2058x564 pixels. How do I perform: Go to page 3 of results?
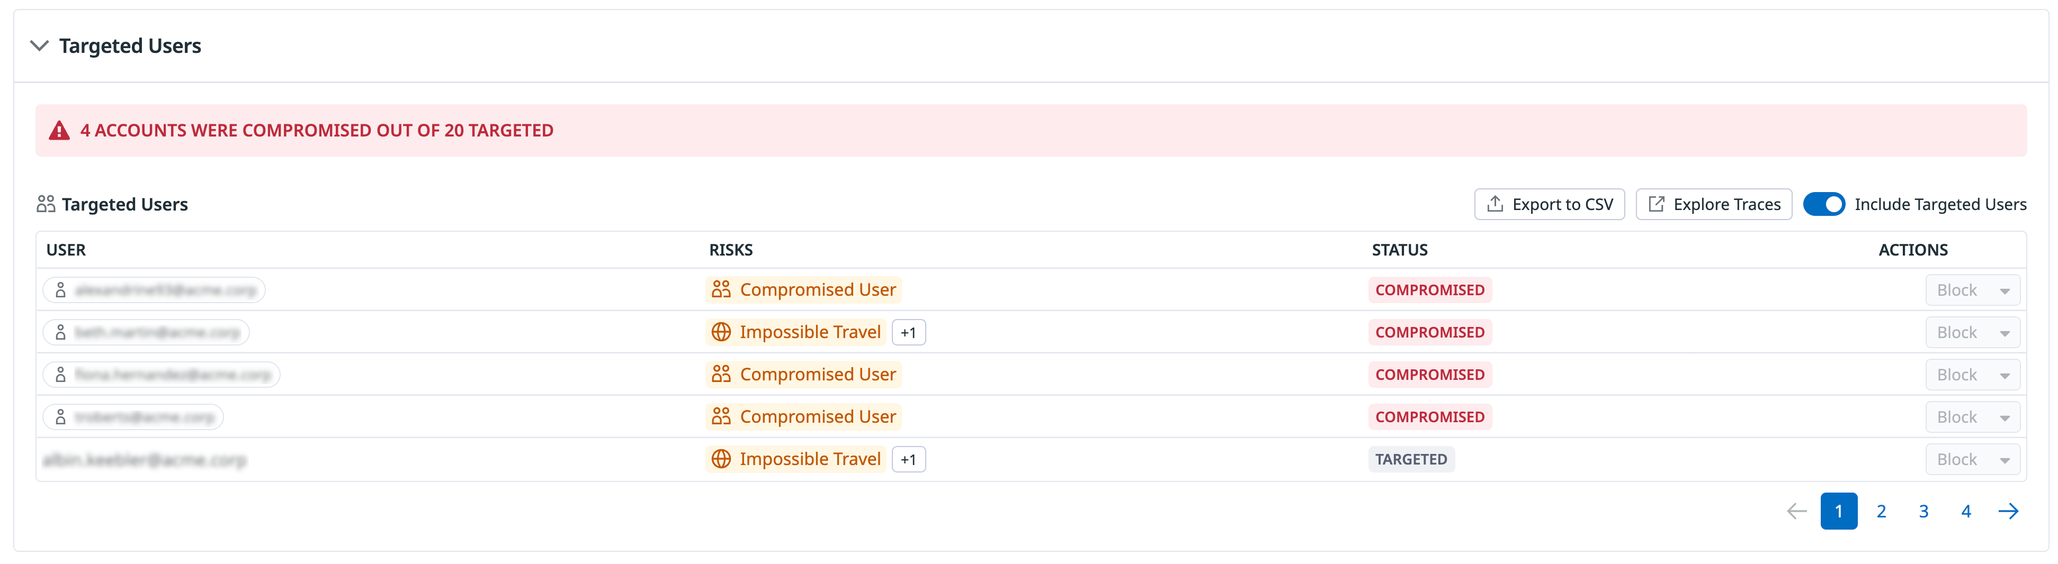(x=1924, y=511)
